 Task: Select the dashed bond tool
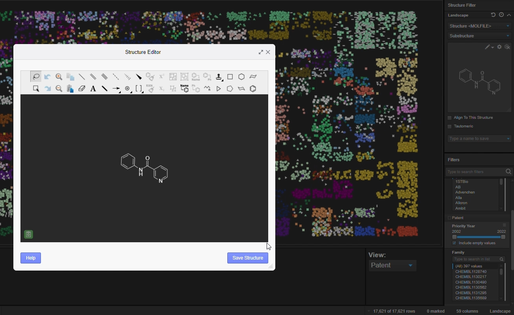point(116,77)
